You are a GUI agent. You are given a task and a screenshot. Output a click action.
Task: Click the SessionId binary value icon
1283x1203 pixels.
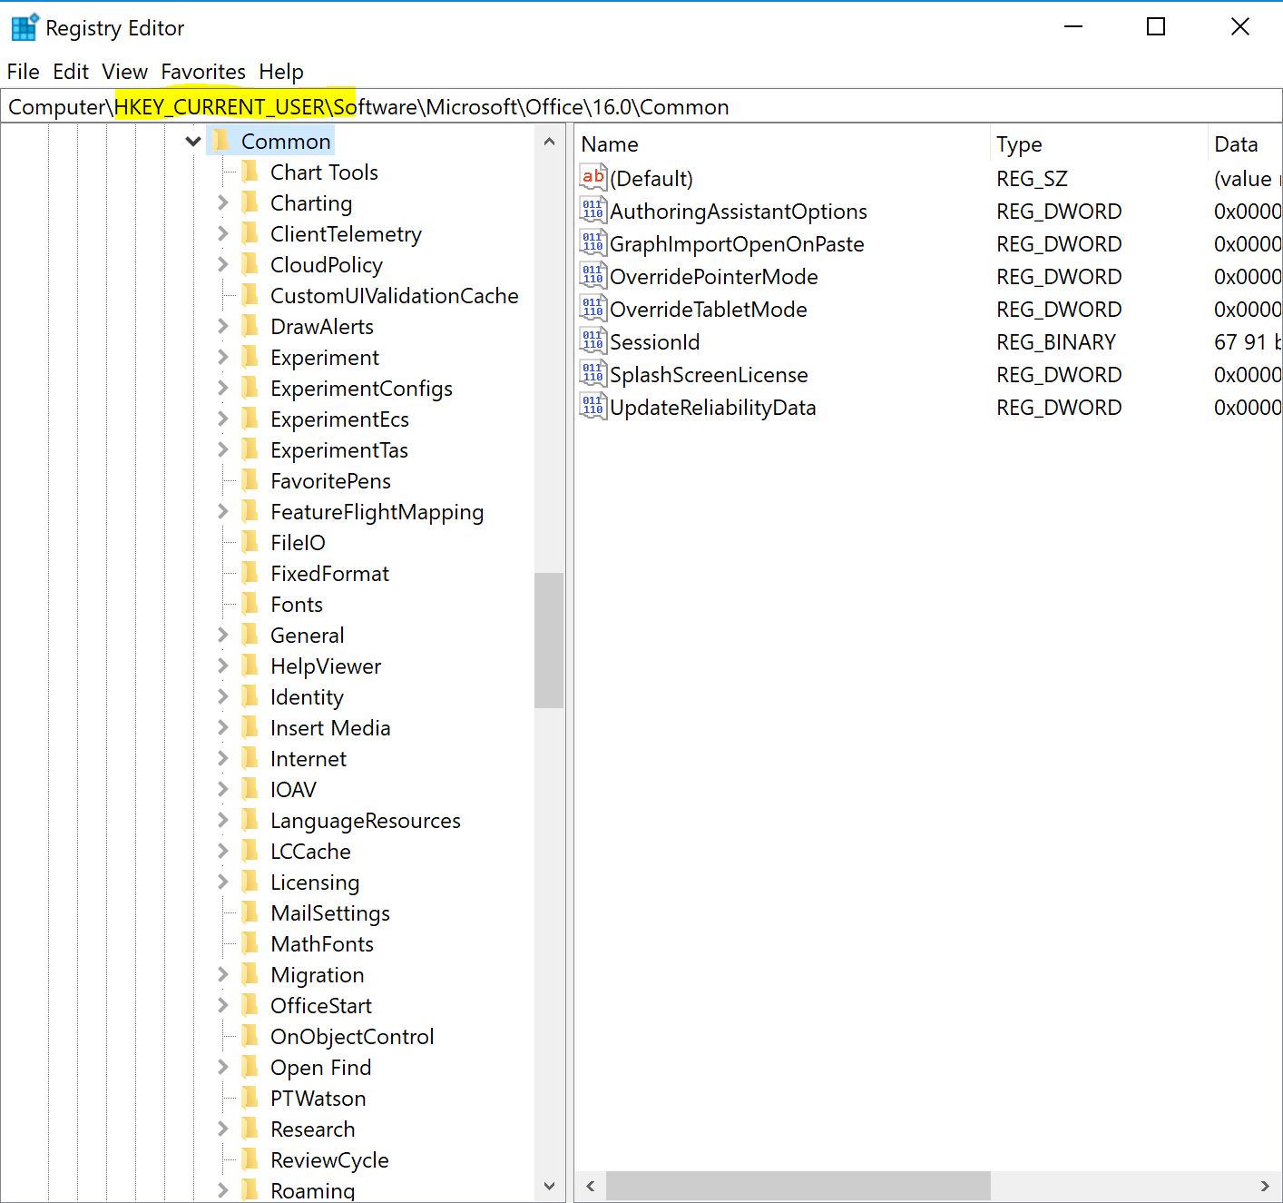coord(593,341)
